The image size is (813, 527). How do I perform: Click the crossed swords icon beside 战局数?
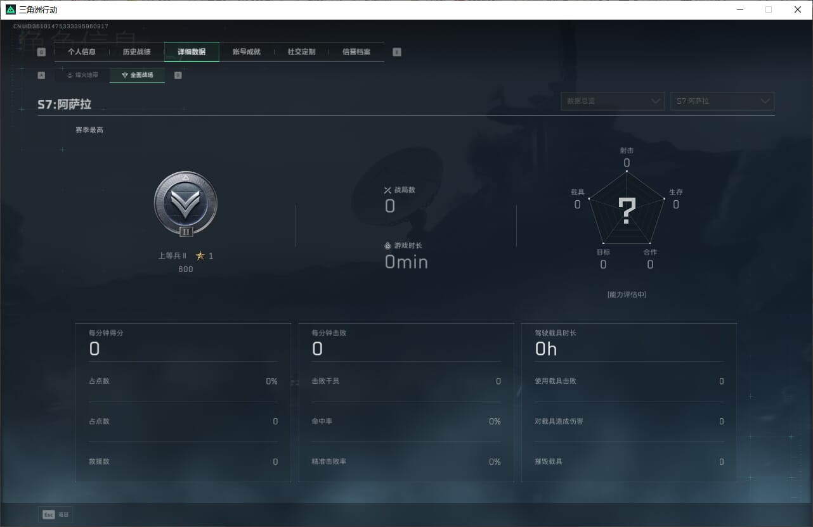click(387, 190)
